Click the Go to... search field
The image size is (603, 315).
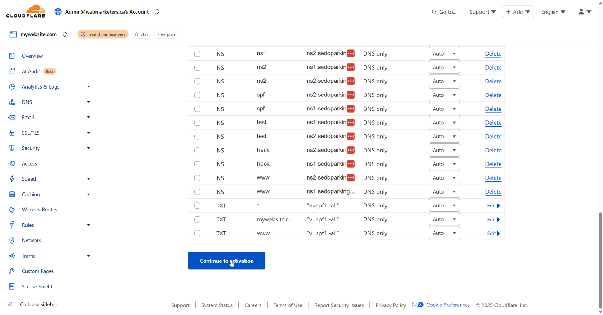click(x=444, y=12)
